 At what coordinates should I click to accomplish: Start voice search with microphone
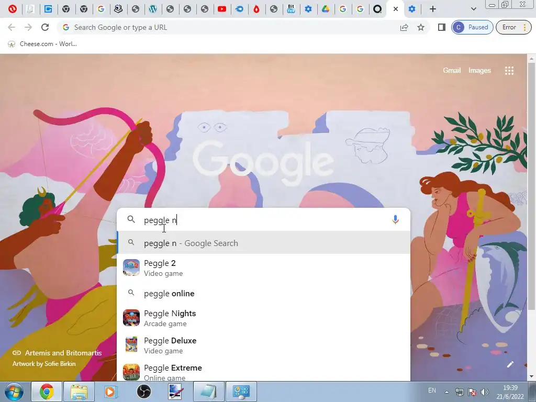pyautogui.click(x=395, y=219)
